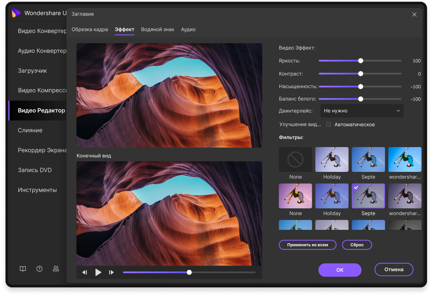This screenshot has height=296, width=432.
Task: Click the Яркость slider handle
Action: click(x=361, y=61)
